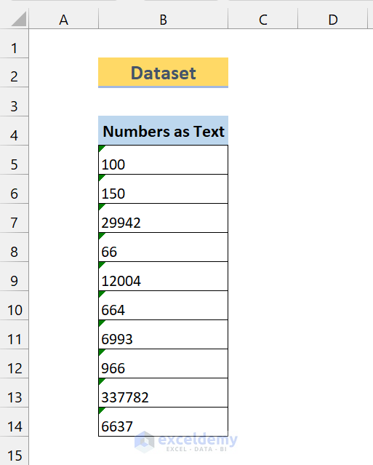Select the cell containing 6637
Viewport: 373px width, 465px height.
pyautogui.click(x=164, y=422)
